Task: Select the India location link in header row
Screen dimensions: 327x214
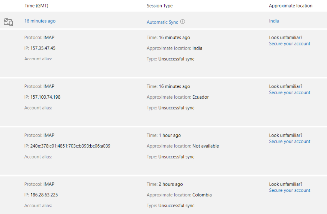Action: pyautogui.click(x=274, y=21)
